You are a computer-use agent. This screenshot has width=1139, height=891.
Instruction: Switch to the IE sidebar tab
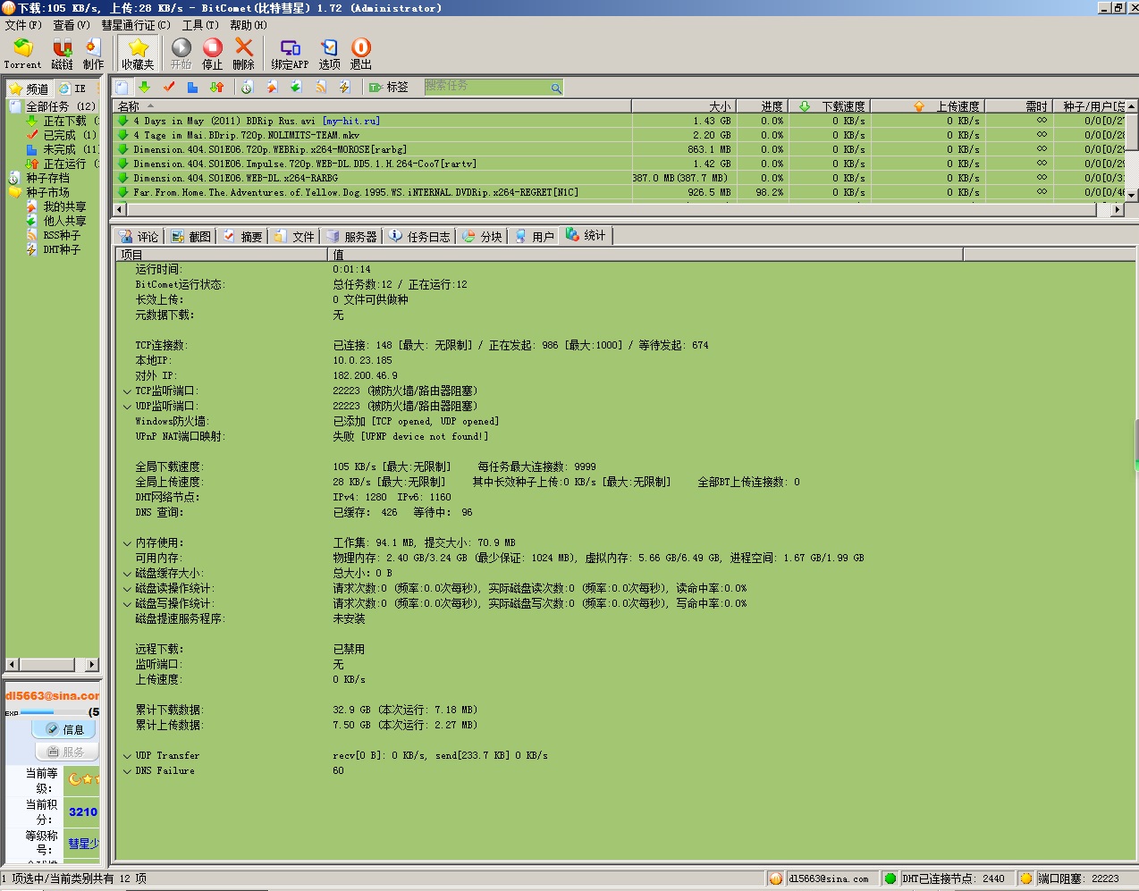click(x=72, y=88)
